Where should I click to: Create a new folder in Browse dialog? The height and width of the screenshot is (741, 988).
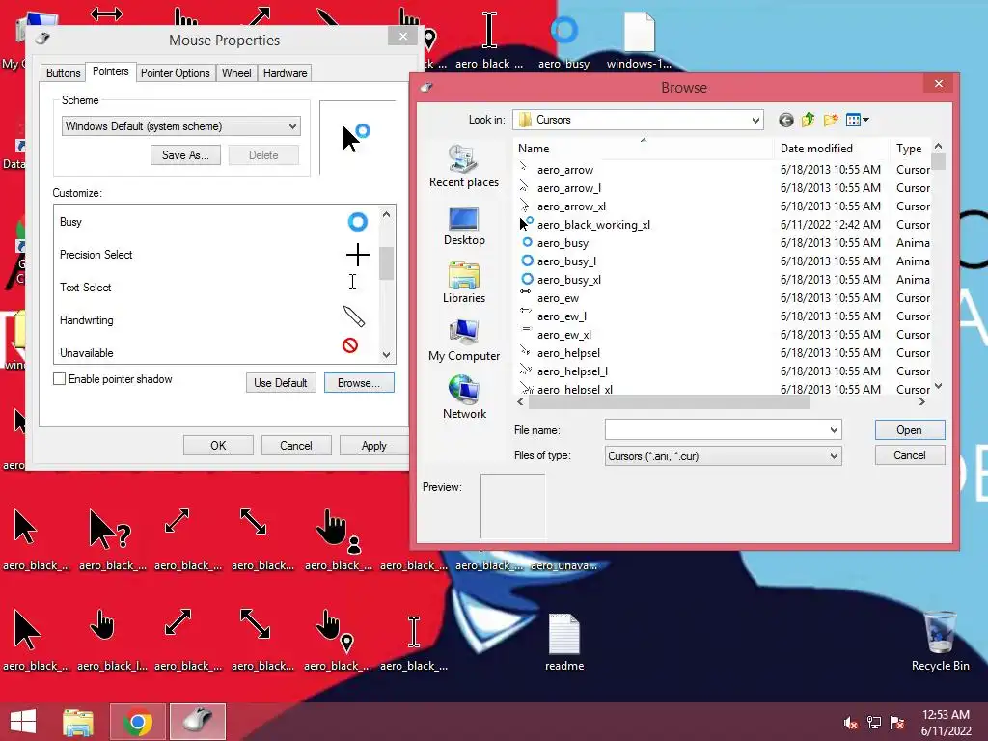(x=831, y=120)
